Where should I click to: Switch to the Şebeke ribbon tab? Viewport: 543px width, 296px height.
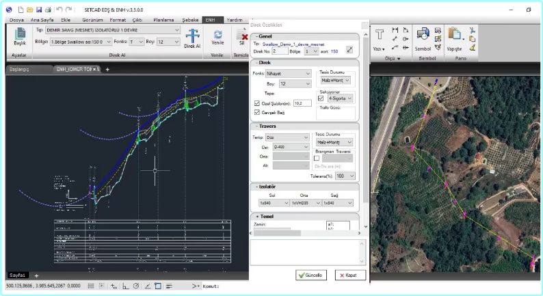[x=190, y=20]
